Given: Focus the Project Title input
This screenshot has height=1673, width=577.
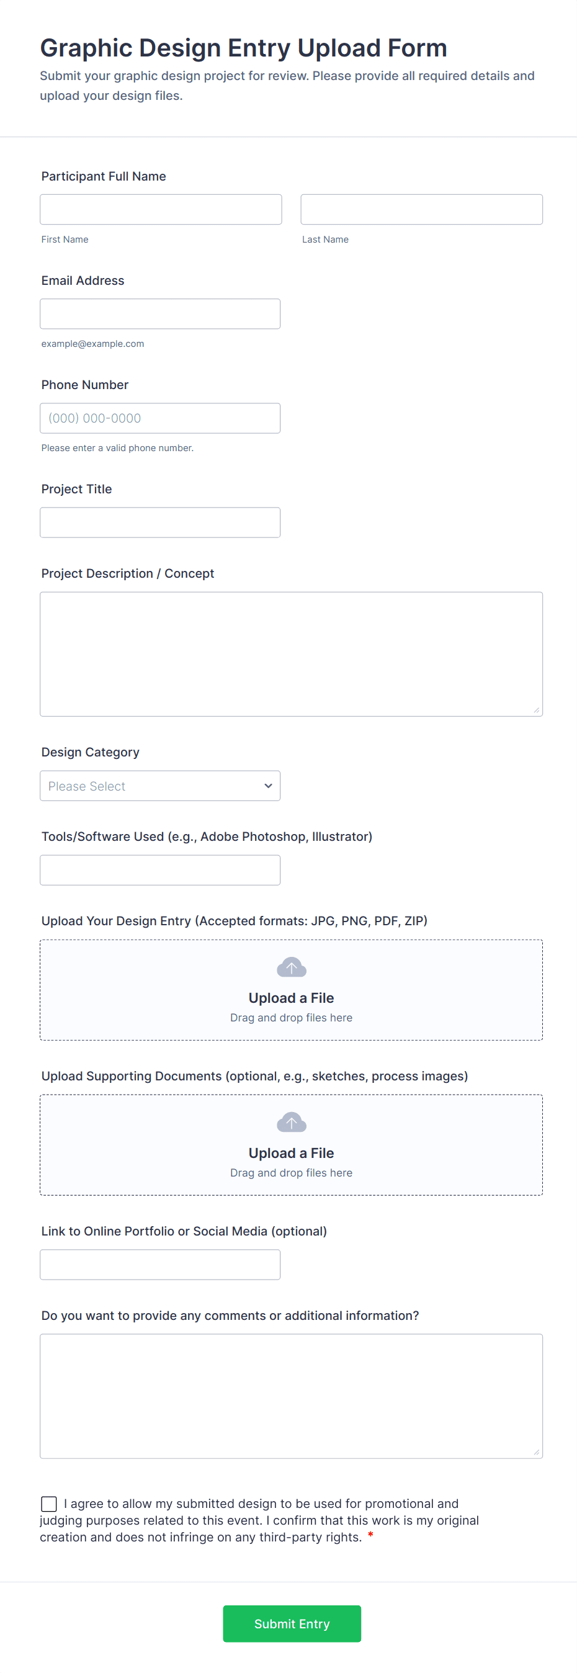Looking at the screenshot, I should point(159,522).
